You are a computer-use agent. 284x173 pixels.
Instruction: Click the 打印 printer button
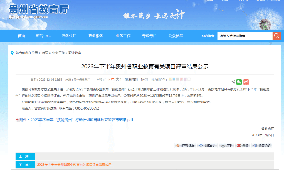click(x=226, y=145)
